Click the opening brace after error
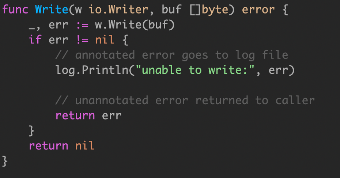This screenshot has height=178, width=340. tap(286, 10)
